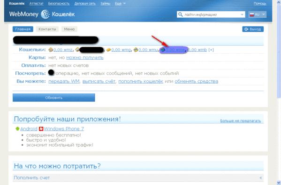Open the Android app link
Viewport: 281px width, 185px height.
[29, 128]
